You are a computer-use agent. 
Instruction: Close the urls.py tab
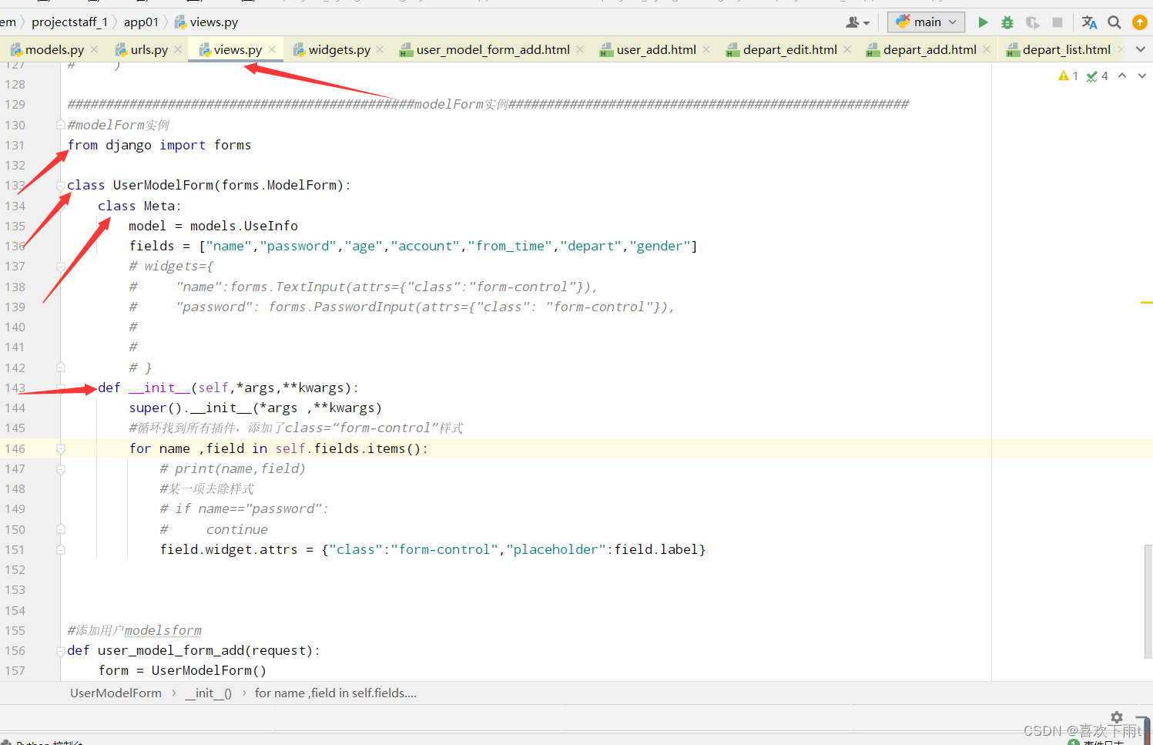coord(178,49)
